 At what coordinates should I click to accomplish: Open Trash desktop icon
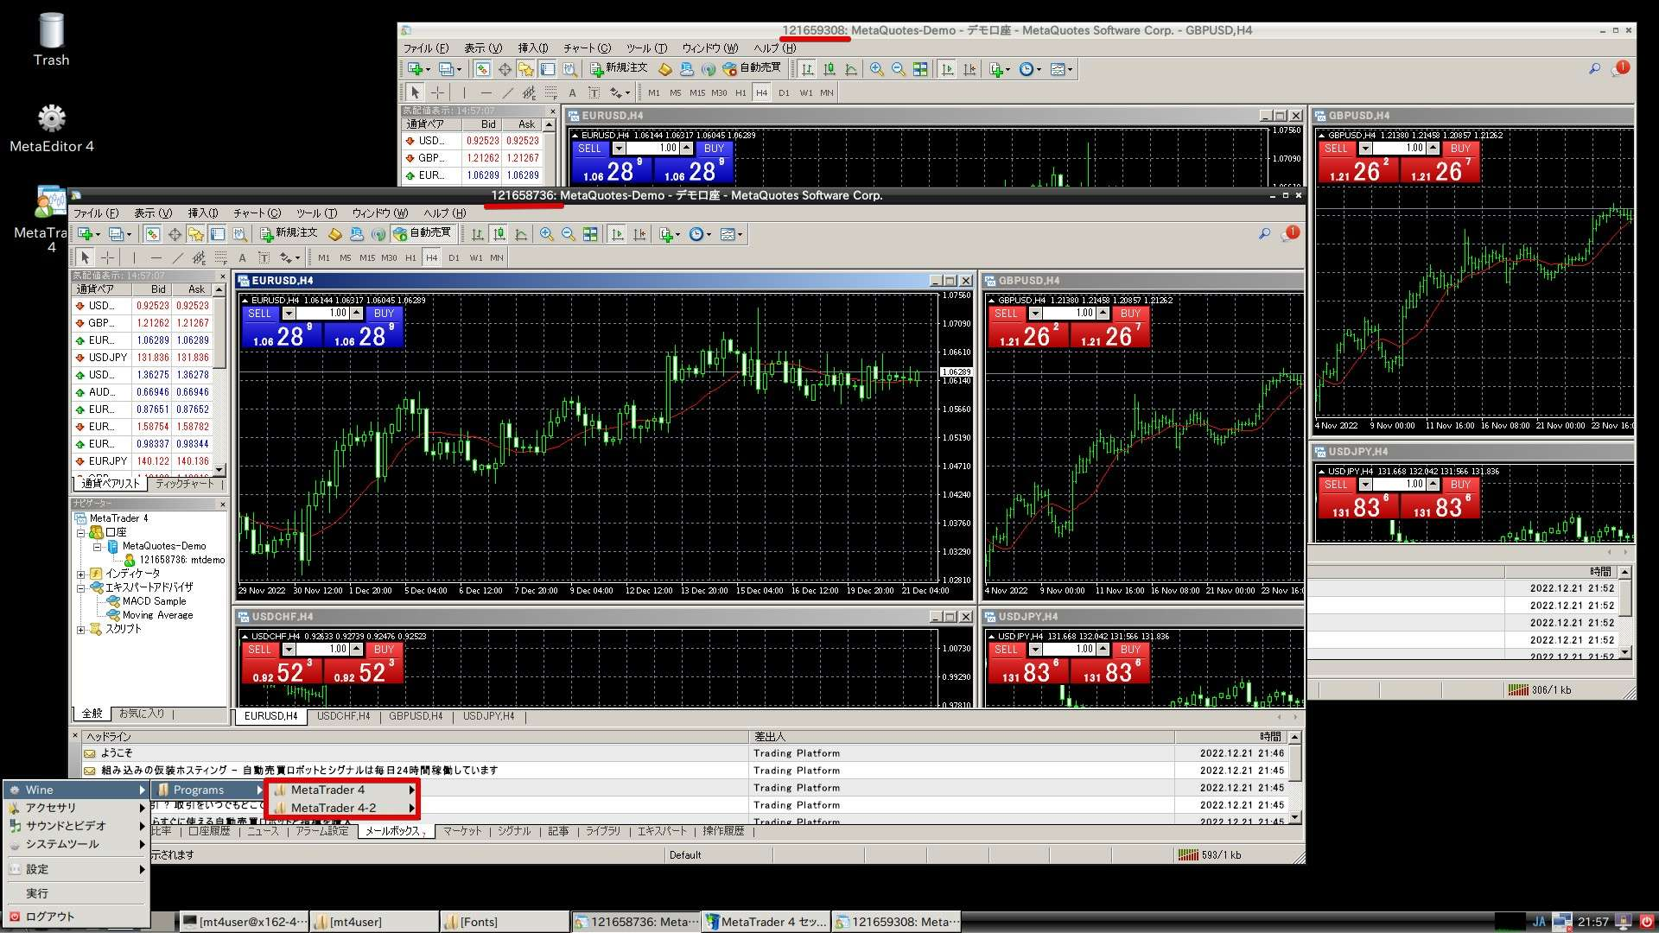pyautogui.click(x=52, y=41)
